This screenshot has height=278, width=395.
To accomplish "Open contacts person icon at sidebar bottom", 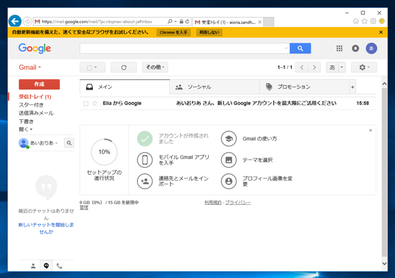I will [34, 266].
